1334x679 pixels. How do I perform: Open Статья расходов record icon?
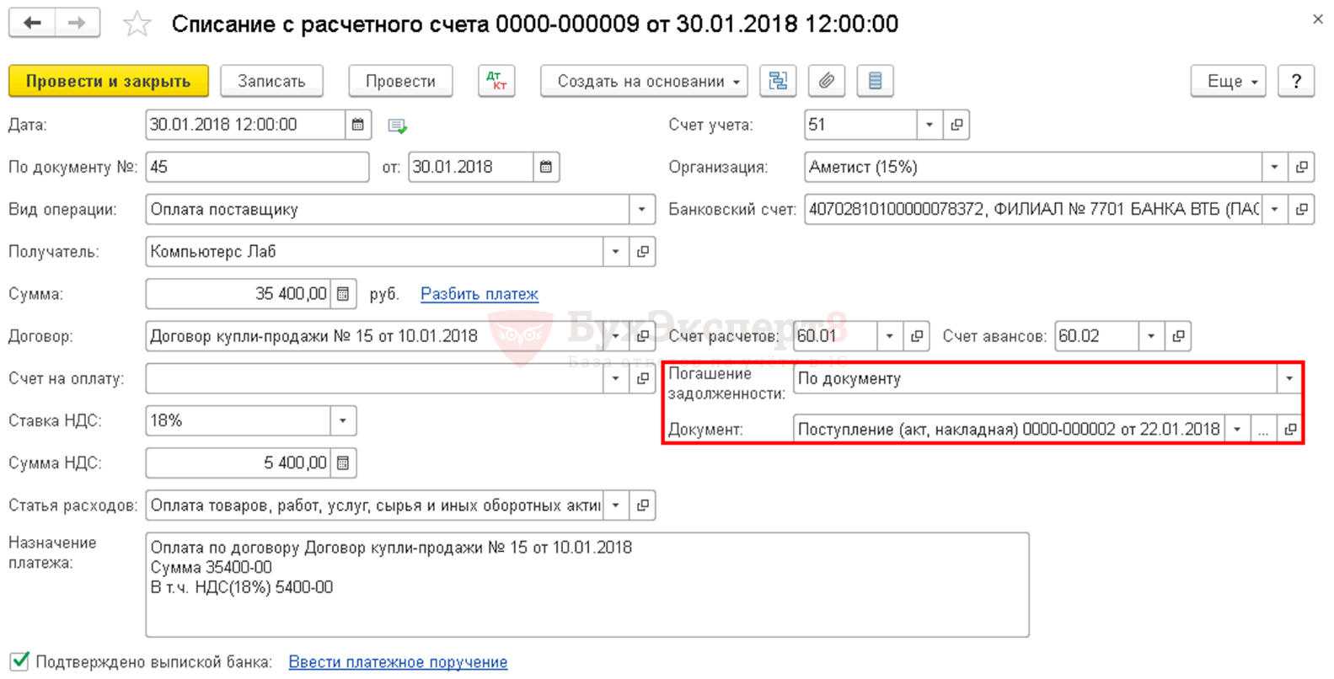click(x=643, y=505)
